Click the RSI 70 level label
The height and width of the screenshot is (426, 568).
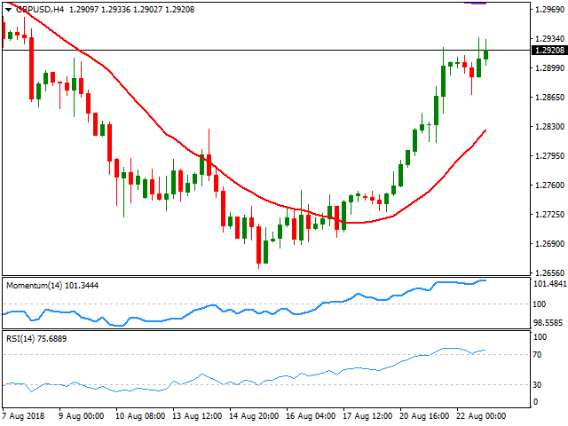click(x=537, y=355)
